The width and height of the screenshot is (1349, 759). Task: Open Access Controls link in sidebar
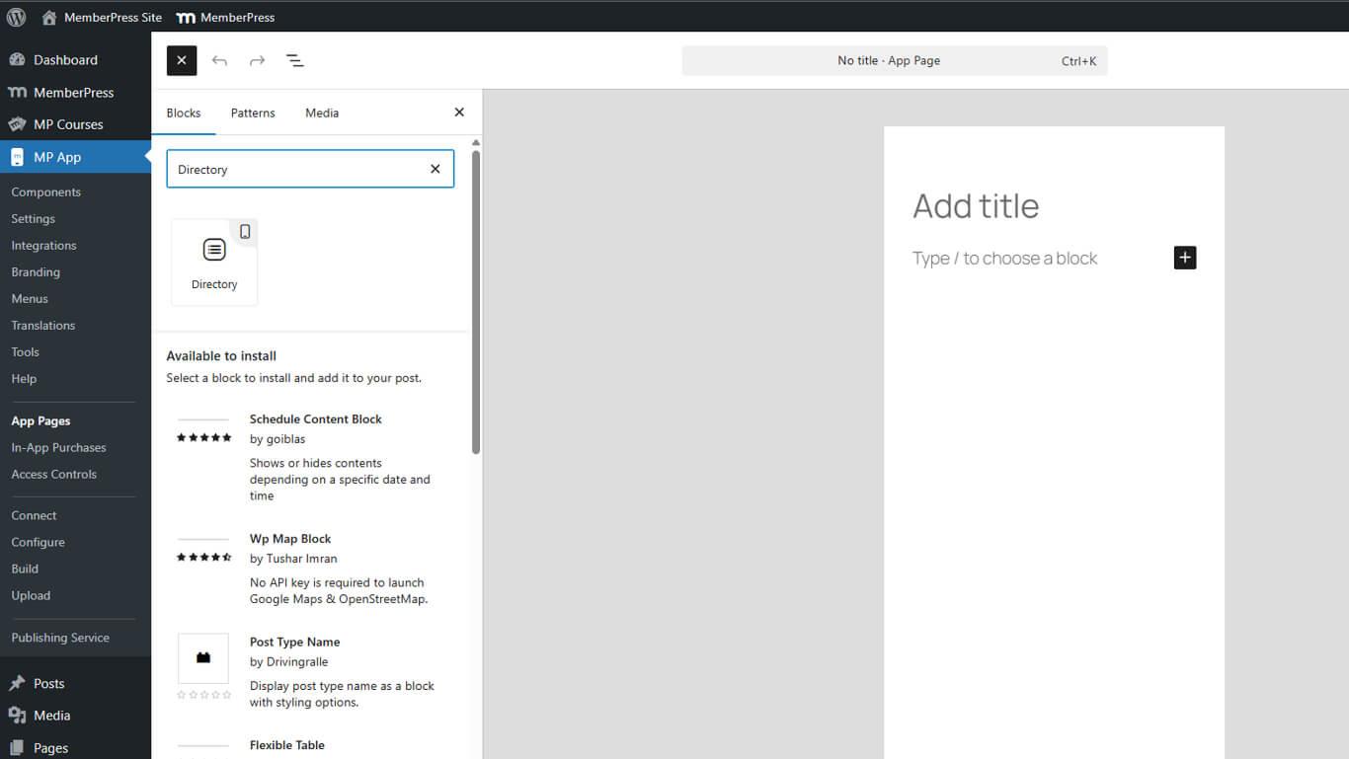[53, 474]
